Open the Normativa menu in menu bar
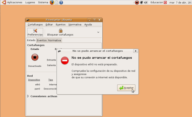Screen dimensions: 192x117 75,25
